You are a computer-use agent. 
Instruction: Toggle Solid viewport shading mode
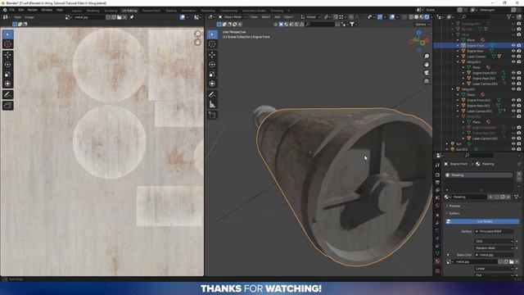coord(417,17)
